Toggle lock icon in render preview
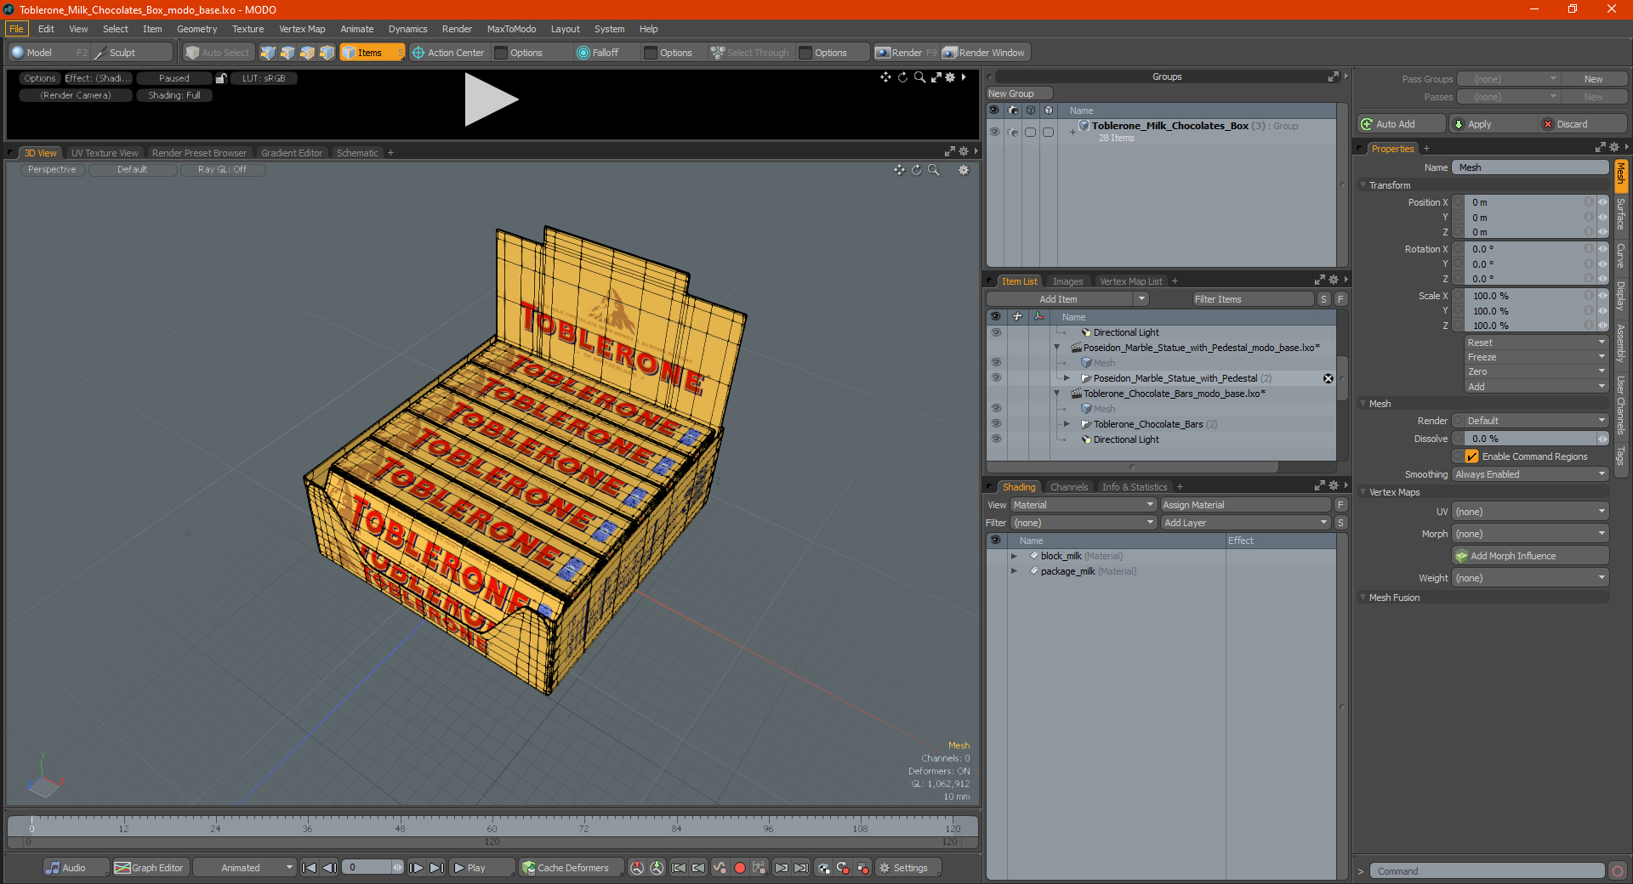This screenshot has height=884, width=1633. tap(221, 78)
